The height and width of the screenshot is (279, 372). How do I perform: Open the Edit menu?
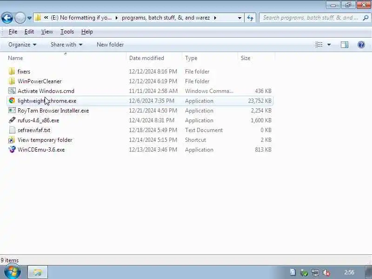point(29,32)
